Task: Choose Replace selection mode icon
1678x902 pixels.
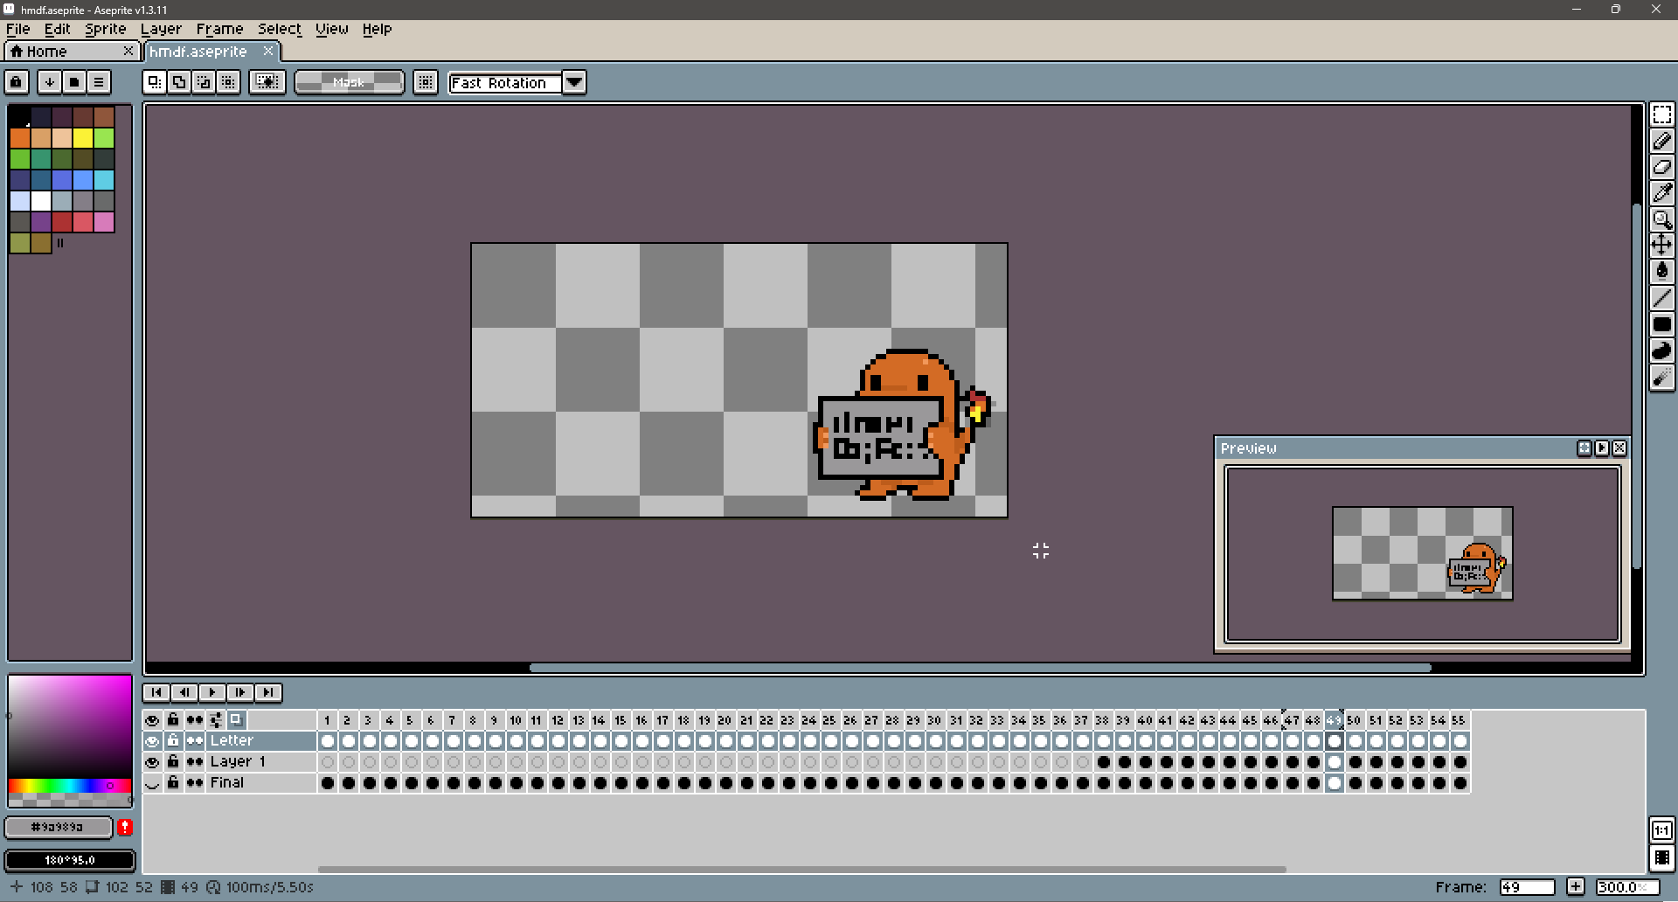Action: 155,82
